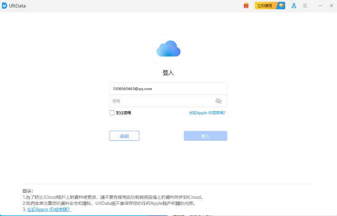Focus the Apple ID email field
The height and width of the screenshot is (216, 337).
click(x=168, y=89)
